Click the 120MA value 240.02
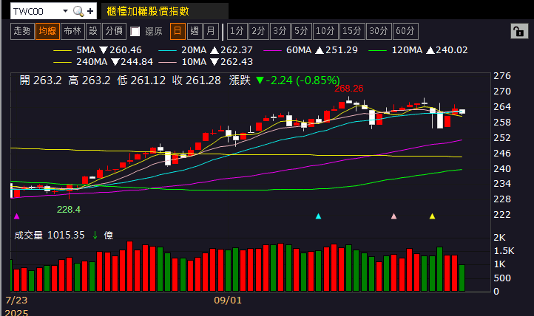 452,50
